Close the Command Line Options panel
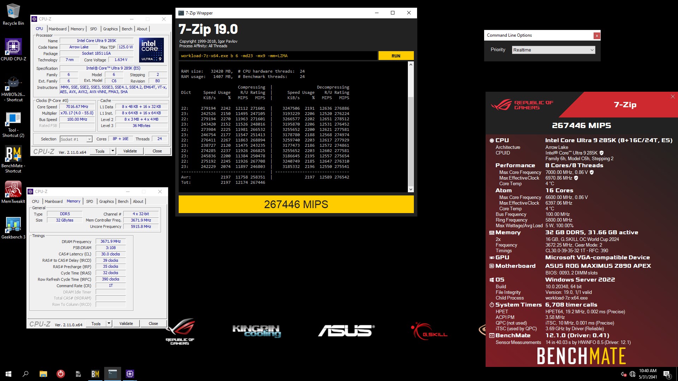The width and height of the screenshot is (678, 381). [x=597, y=36]
